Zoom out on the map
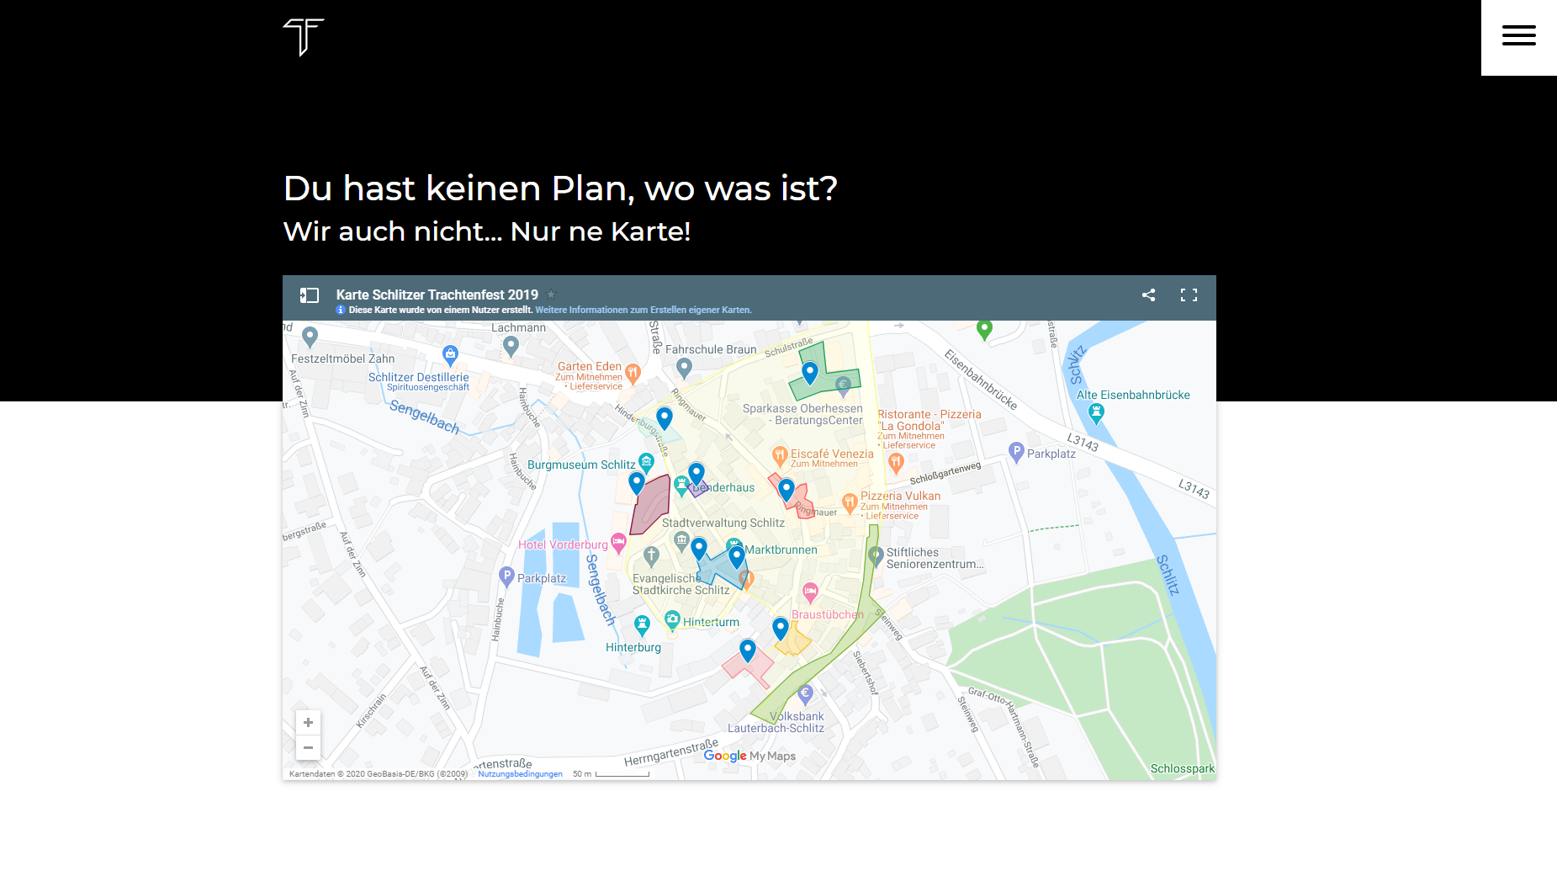 pos(308,747)
